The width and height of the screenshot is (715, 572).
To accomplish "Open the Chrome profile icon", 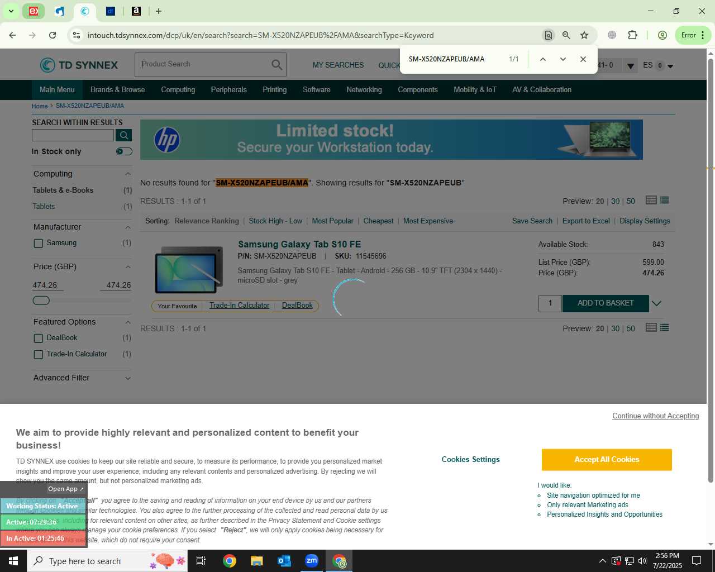I will click(x=662, y=35).
